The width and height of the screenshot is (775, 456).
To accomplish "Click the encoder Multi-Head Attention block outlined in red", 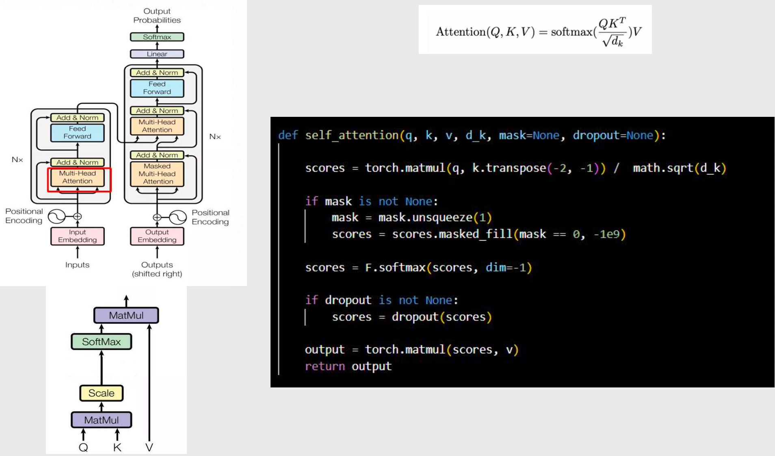I will [x=77, y=177].
